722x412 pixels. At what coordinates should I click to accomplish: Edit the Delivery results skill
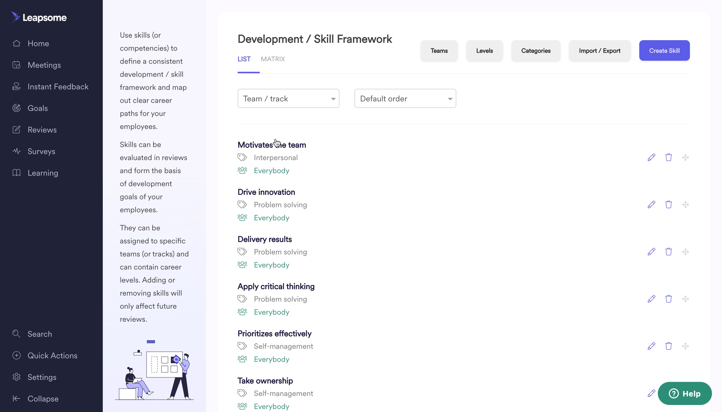[x=651, y=252]
